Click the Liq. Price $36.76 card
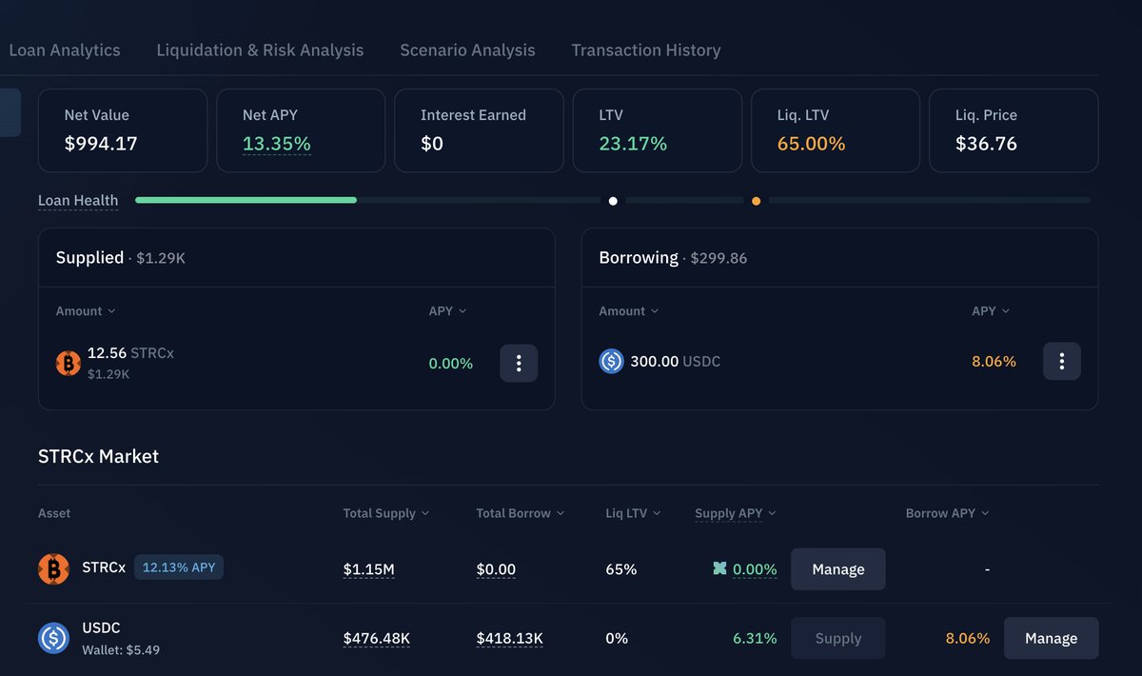The height and width of the screenshot is (676, 1142). 1014,130
